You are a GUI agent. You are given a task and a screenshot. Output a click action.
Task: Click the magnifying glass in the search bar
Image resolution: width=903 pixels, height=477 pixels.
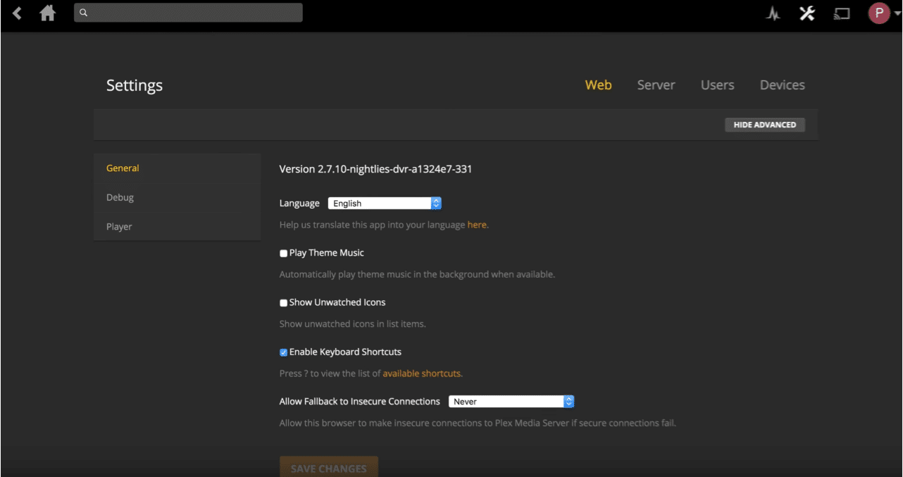[x=82, y=12]
